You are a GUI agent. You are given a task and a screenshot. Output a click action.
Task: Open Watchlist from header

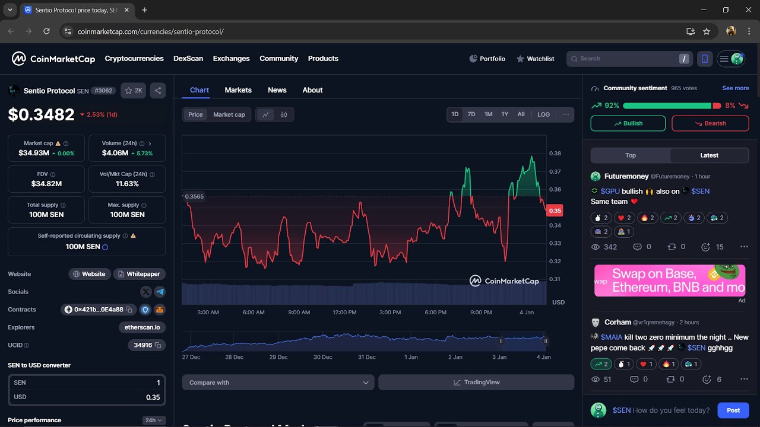pos(535,59)
